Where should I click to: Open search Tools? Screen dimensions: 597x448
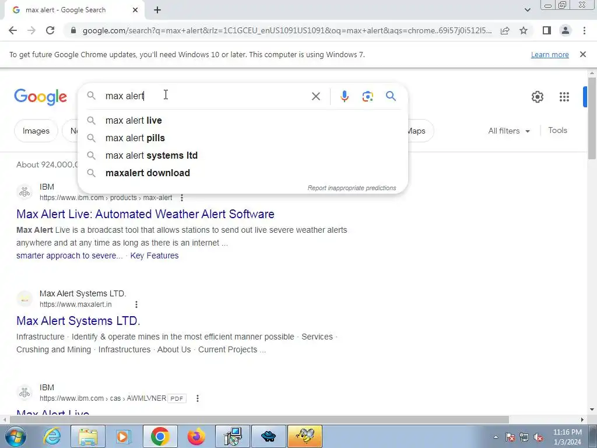pos(557,130)
